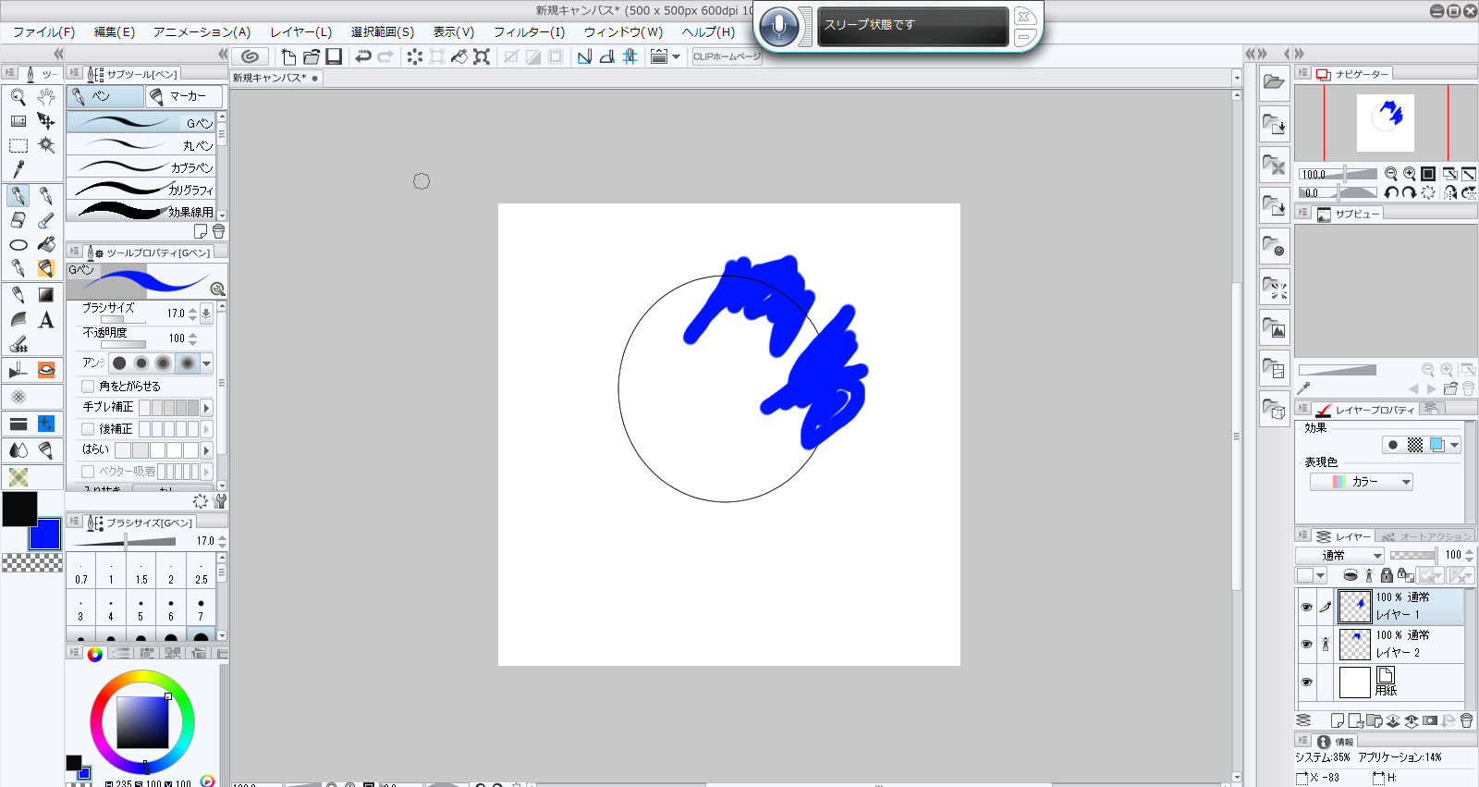Select the Zoom magnifier tool
The width and height of the screenshot is (1479, 787).
click(18, 96)
